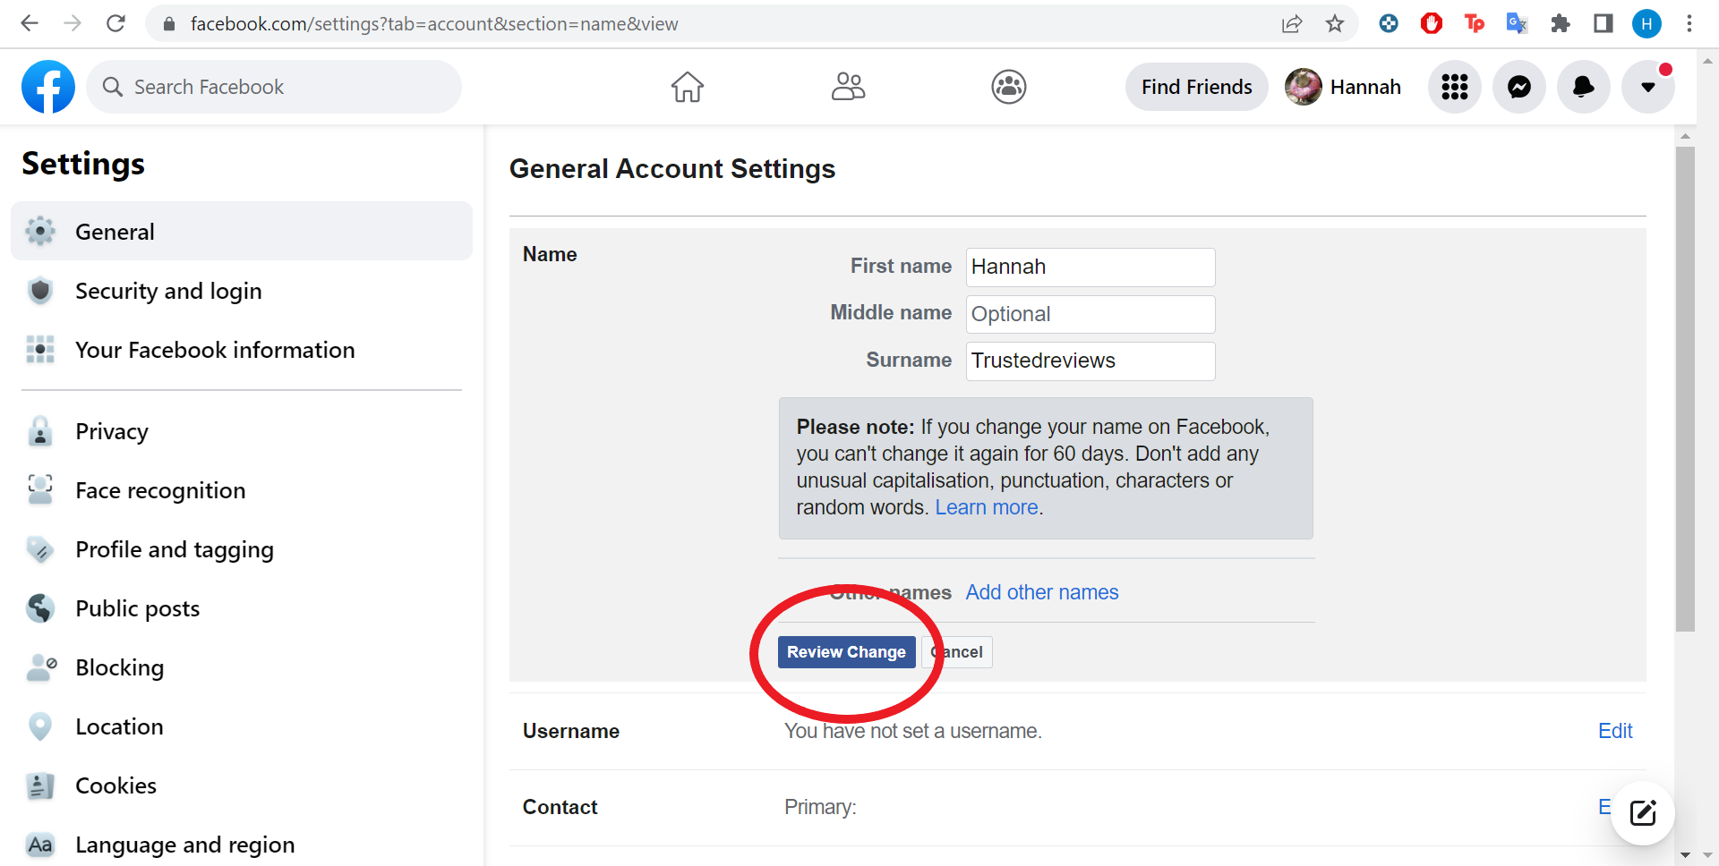Click the Public posts globe icon
This screenshot has width=1719, height=866.
[40, 608]
